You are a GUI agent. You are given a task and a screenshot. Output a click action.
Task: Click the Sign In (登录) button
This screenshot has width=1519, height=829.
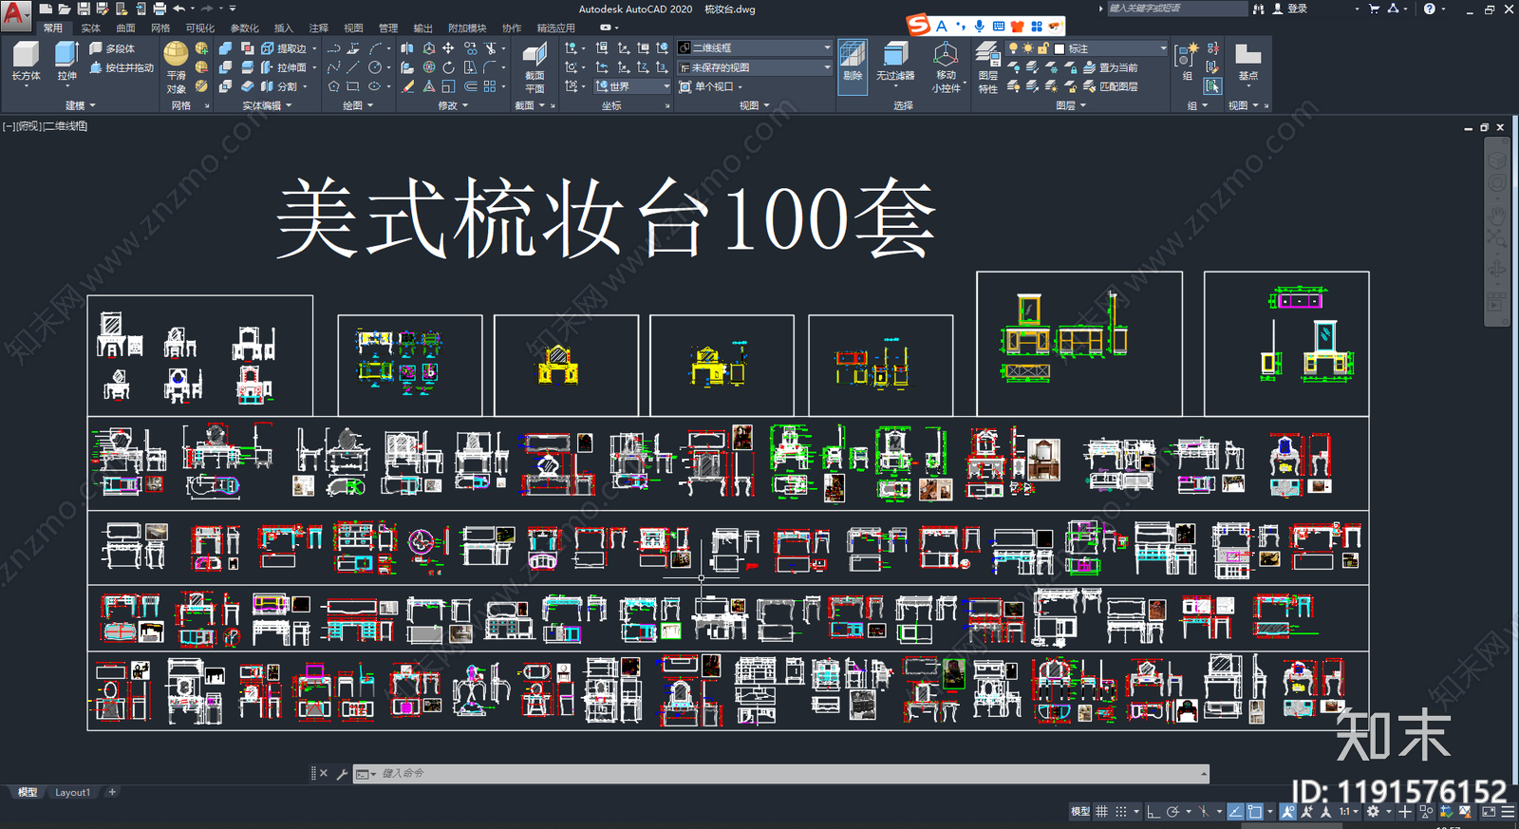tap(1291, 9)
